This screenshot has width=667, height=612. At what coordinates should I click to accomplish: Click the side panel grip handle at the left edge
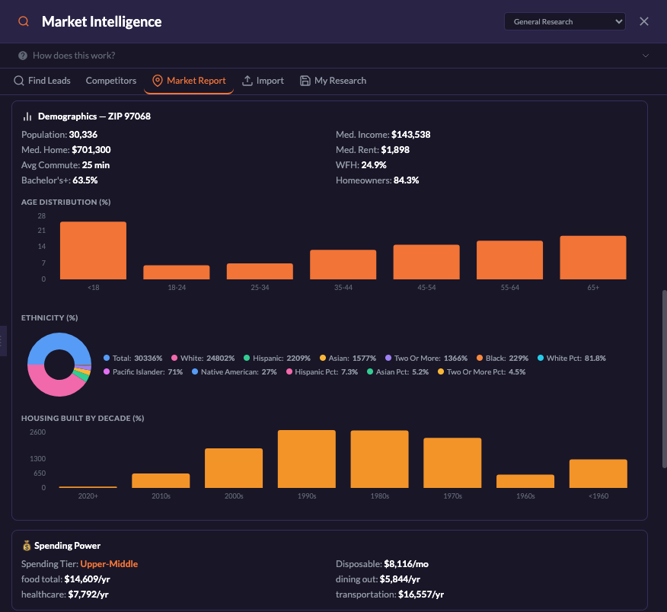point(2,341)
